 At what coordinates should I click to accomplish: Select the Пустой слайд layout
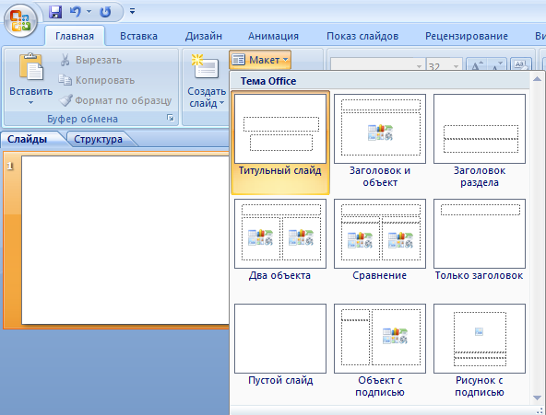[280, 344]
